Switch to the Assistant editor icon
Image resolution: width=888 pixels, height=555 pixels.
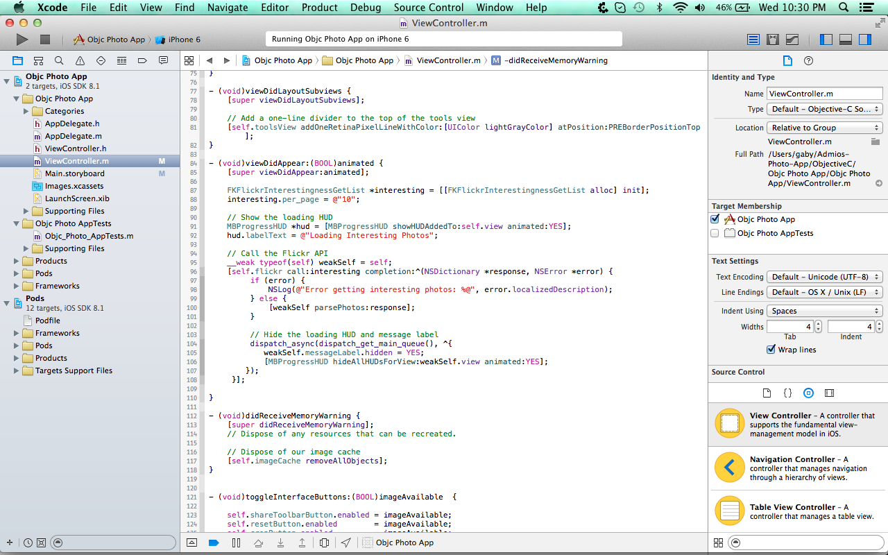point(772,40)
